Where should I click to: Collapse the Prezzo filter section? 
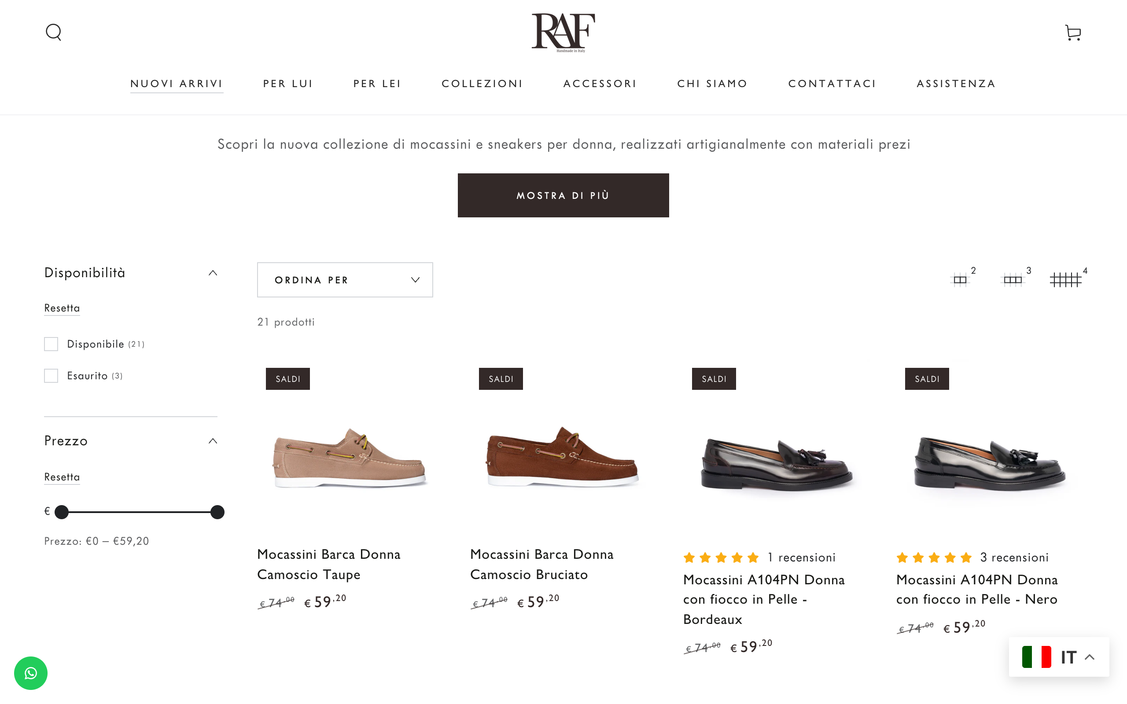213,440
